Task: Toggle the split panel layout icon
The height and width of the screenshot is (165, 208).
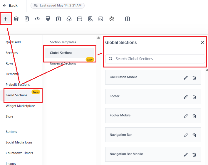Action: 128,19
